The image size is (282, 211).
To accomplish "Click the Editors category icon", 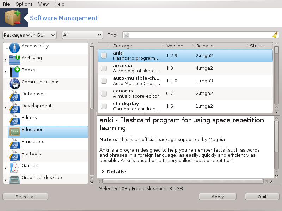I will [14, 120].
